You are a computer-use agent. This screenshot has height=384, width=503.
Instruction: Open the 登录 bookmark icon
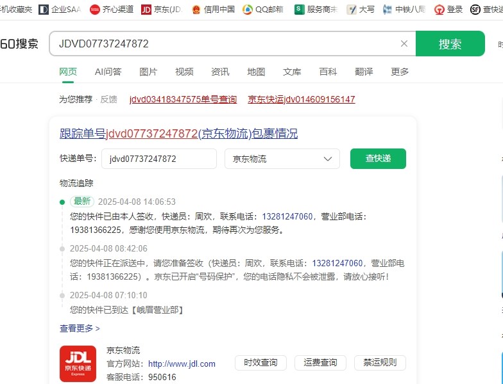click(439, 10)
